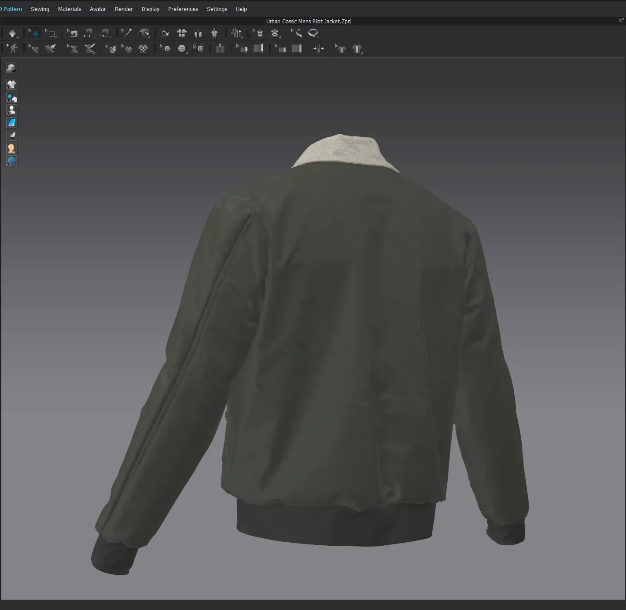Select the Tack pin tool
The width and height of the screenshot is (626, 610).
(x=127, y=33)
